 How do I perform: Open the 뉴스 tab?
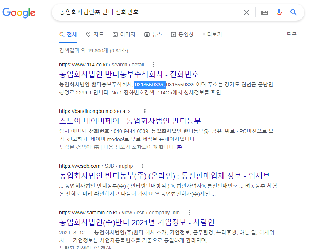(153, 35)
